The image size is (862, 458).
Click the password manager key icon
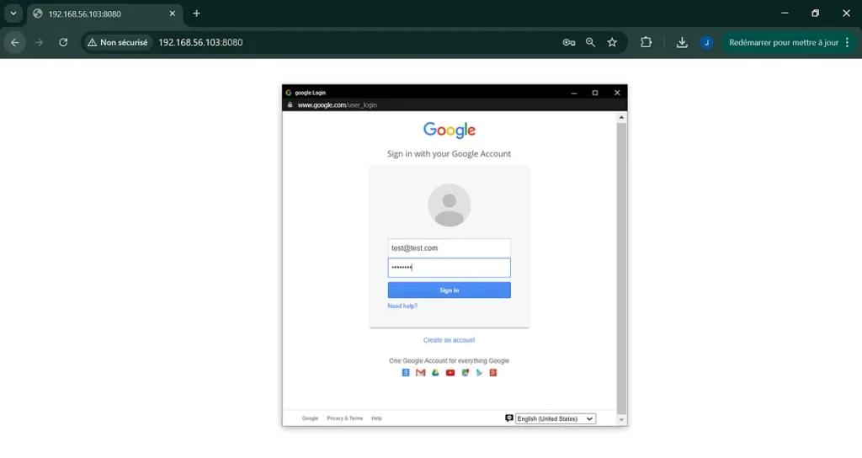[x=569, y=42]
